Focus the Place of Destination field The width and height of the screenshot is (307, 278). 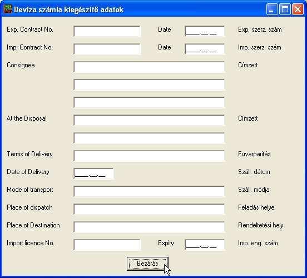[x=149, y=227]
